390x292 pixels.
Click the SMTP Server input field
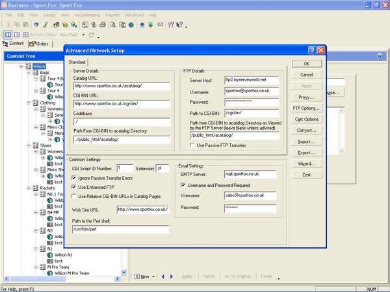click(x=250, y=174)
